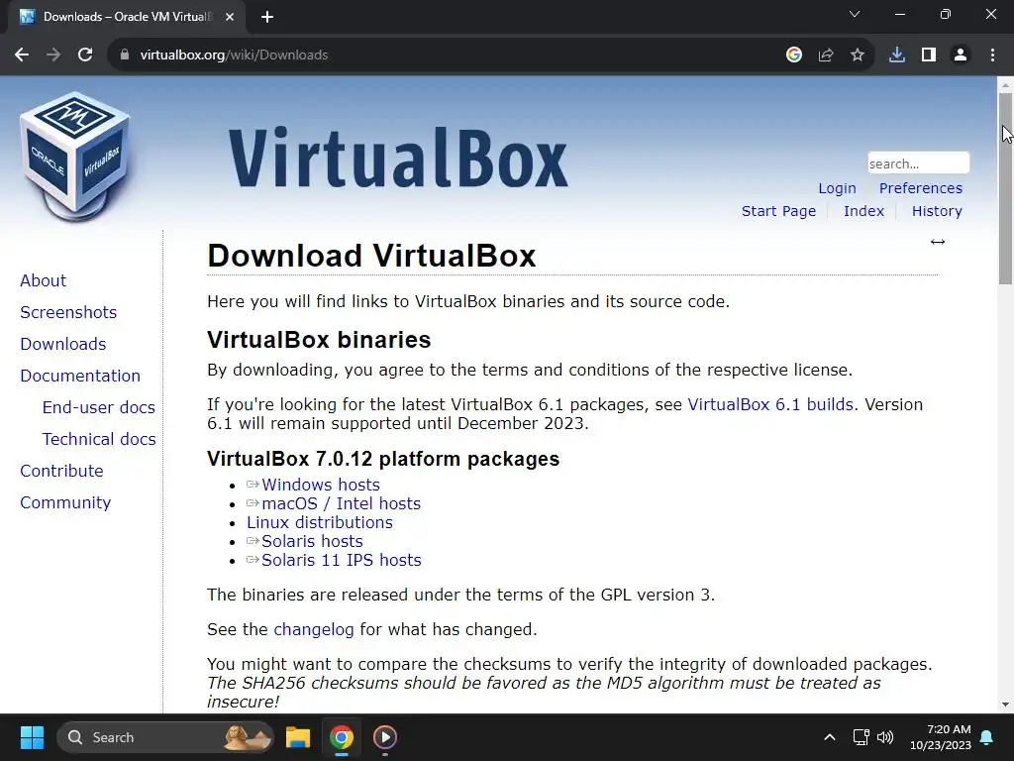Open the side panel icon
This screenshot has width=1014, height=761.
(929, 55)
